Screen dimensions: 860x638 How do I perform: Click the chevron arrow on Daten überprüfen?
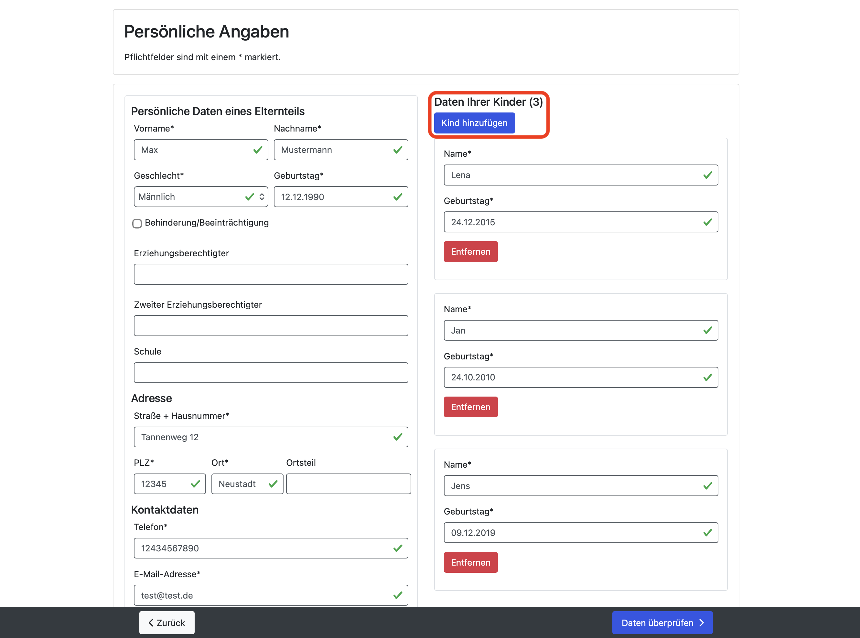(702, 622)
